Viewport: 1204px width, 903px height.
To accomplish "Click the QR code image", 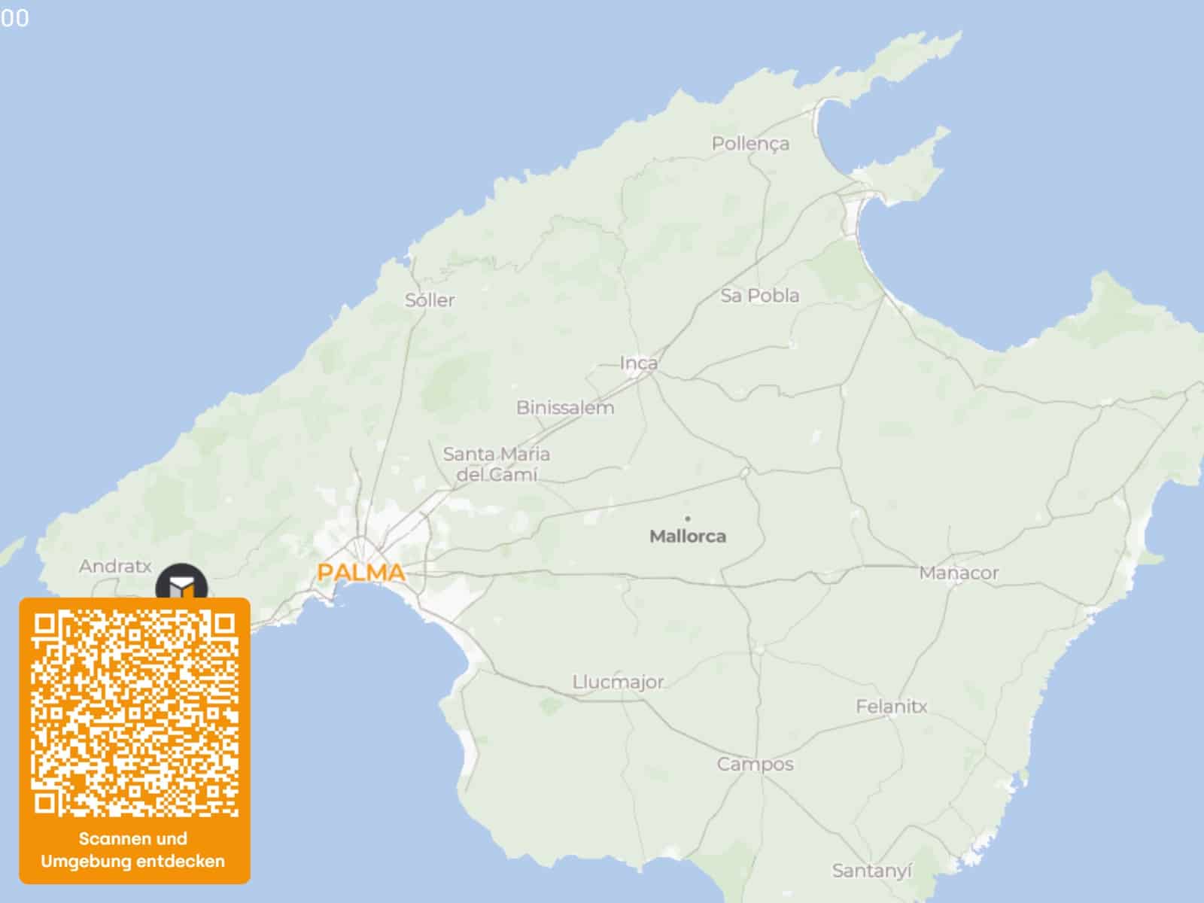I will [135, 713].
